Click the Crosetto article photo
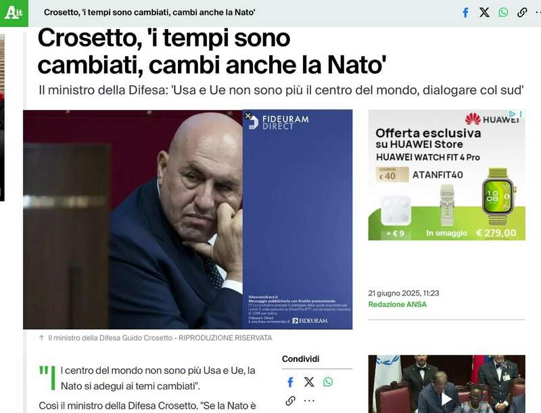The height and width of the screenshot is (413, 541). 133,220
